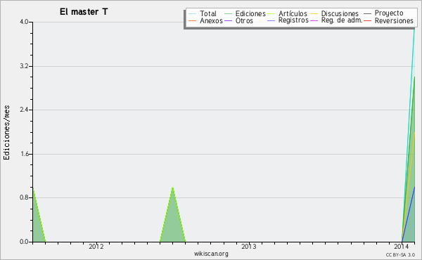Click the Discusiones legend color line
The image size is (422, 260).
[x=314, y=14]
